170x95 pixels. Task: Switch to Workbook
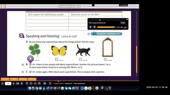69,83
